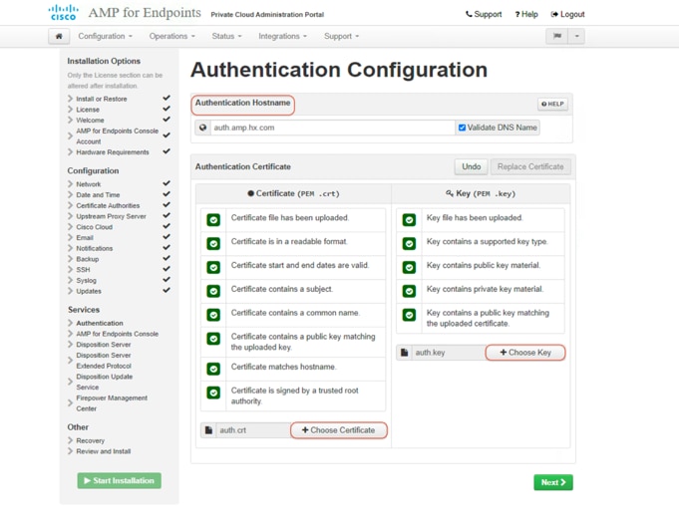Click the green check icon for 'Certificate is in a readable format'
The width and height of the screenshot is (679, 524).
[x=213, y=244]
